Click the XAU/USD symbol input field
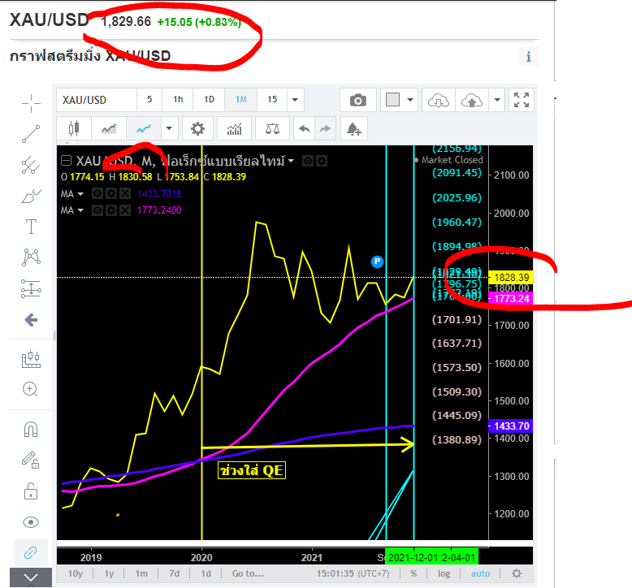This screenshot has width=632, height=588. click(97, 100)
